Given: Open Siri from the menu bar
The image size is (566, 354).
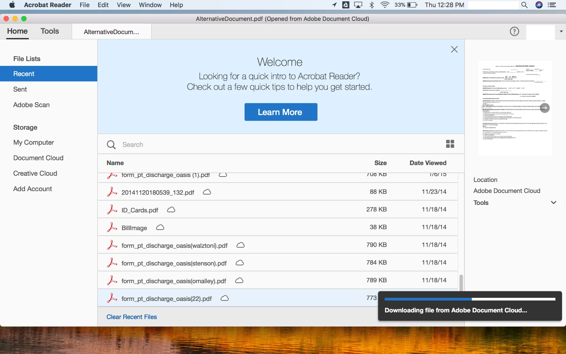Looking at the screenshot, I should 539,5.
